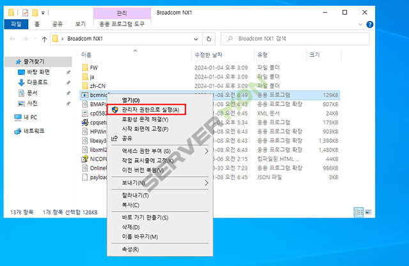
Task: Sort by 유형 column header
Action: [263, 55]
